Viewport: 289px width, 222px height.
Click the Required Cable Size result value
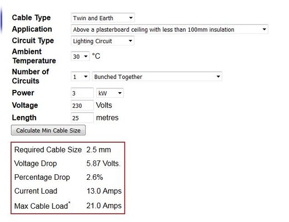(98, 150)
